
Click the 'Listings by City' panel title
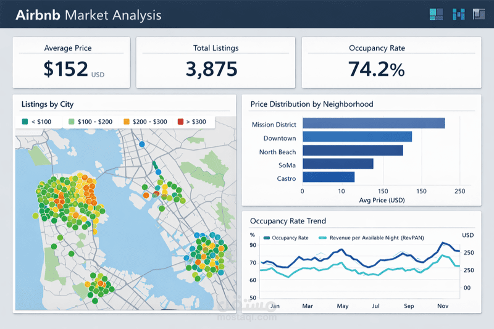(48, 104)
